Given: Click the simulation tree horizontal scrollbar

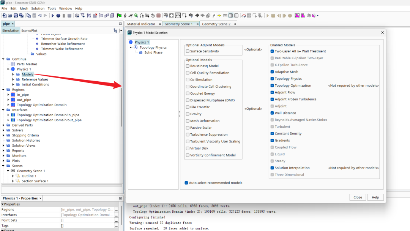Looking at the screenshot, I should (62, 185).
